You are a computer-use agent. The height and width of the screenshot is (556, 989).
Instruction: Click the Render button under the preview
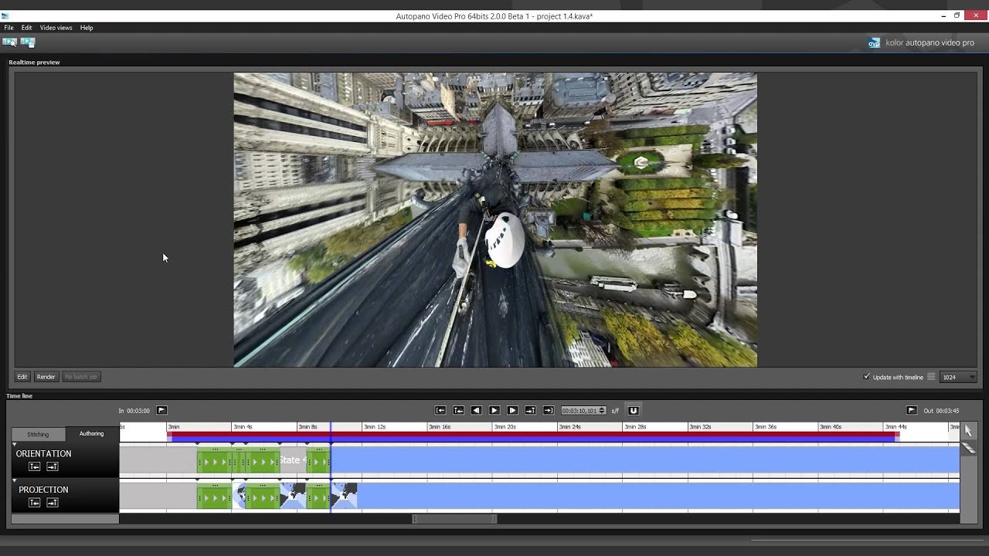pyautogui.click(x=46, y=377)
